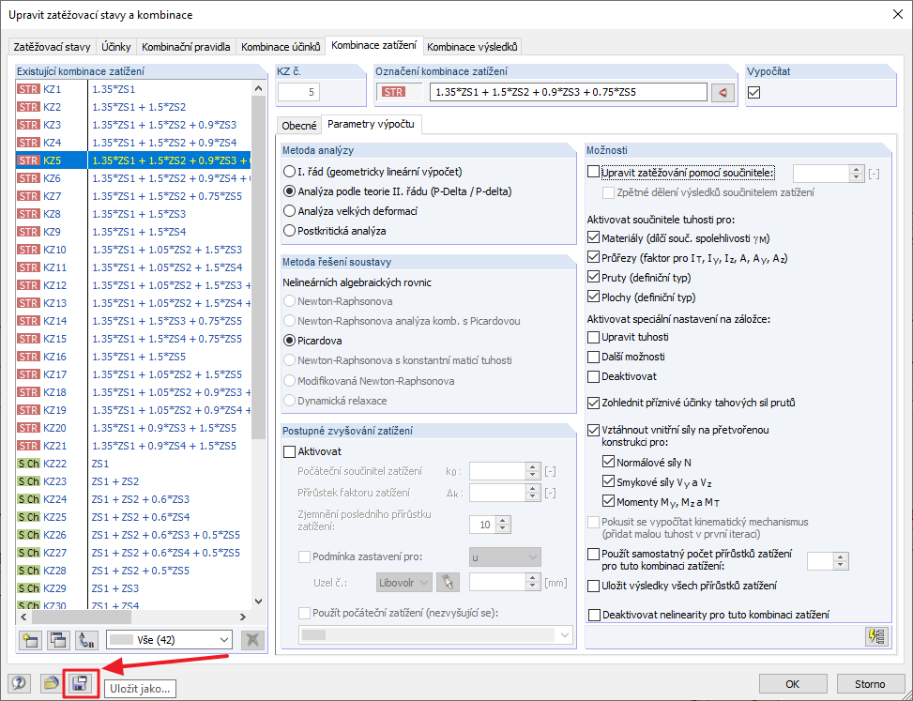Screen dimensions: 913x701
Task: Check Použít samostatný počet přírůstků zatížení
Action: (593, 554)
